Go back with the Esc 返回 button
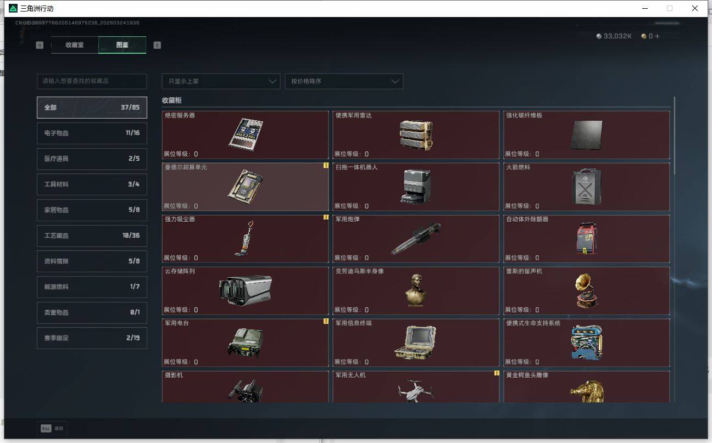This screenshot has height=443, width=712. 52,428
